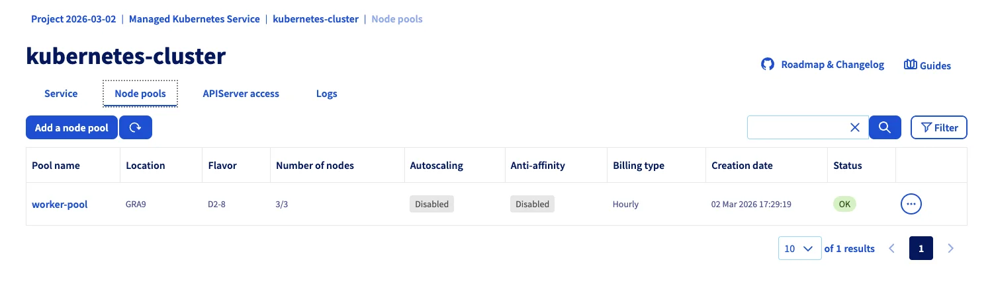This screenshot has height=293, width=992.
Task: Go to previous results page arrow
Action: click(x=891, y=249)
